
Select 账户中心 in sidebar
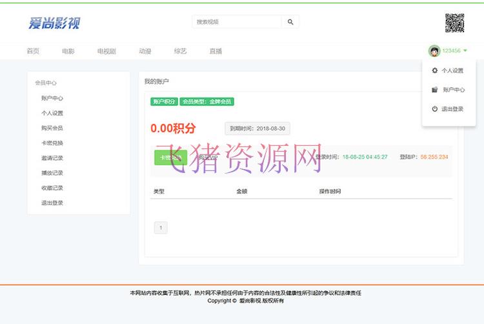pos(52,98)
